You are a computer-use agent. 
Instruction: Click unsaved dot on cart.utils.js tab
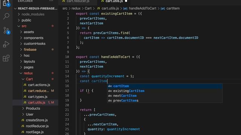(126, 1)
